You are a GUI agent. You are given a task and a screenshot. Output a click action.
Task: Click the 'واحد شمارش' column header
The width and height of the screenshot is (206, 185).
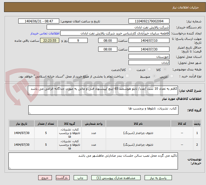(94, 124)
